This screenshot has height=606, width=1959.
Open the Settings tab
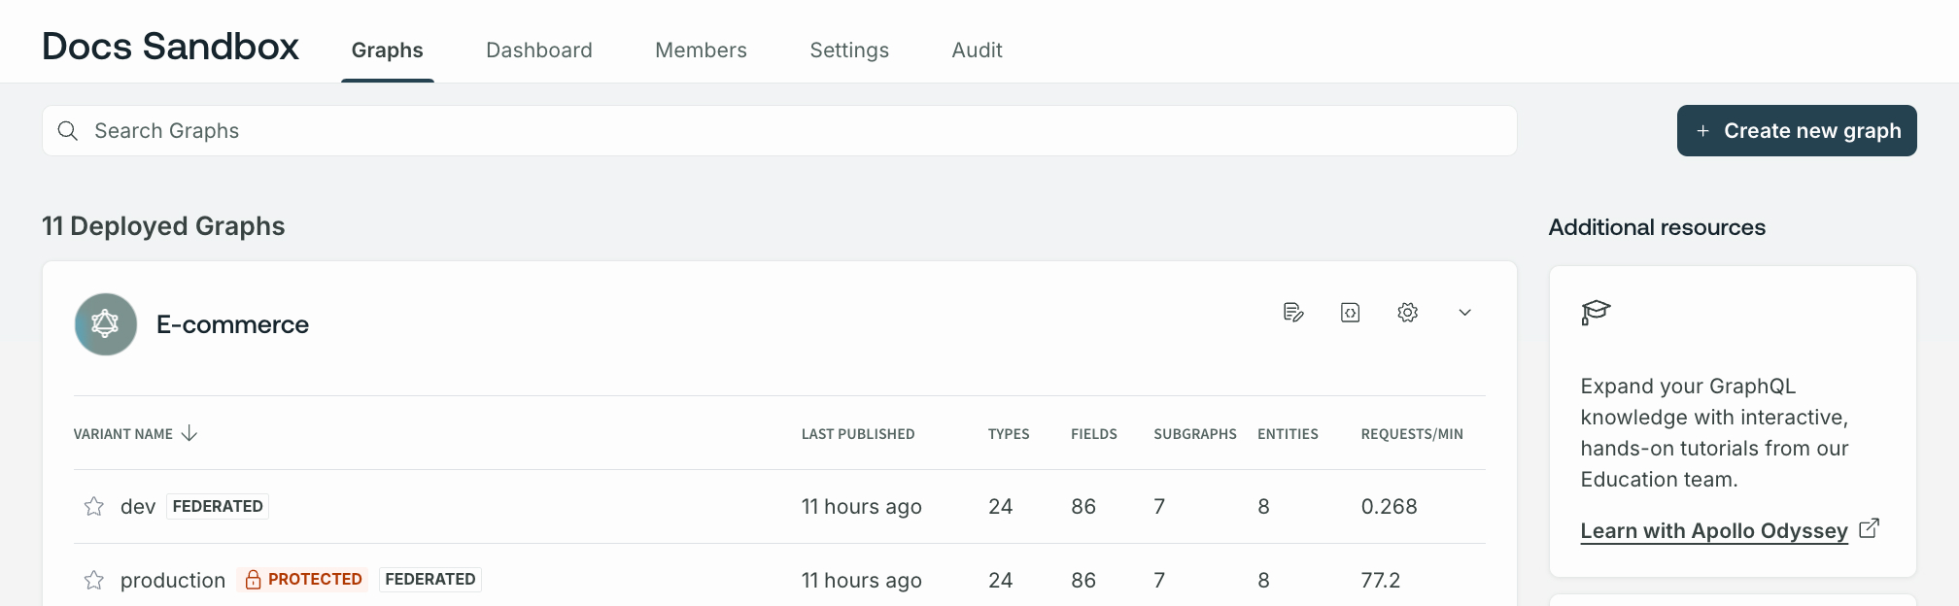click(849, 50)
